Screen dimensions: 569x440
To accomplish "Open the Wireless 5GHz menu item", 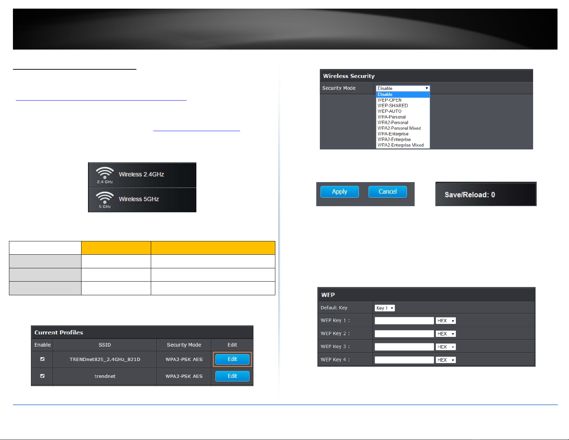I will coord(142,200).
